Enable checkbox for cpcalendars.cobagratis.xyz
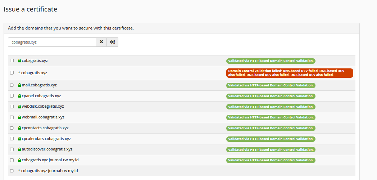 (x=12, y=139)
